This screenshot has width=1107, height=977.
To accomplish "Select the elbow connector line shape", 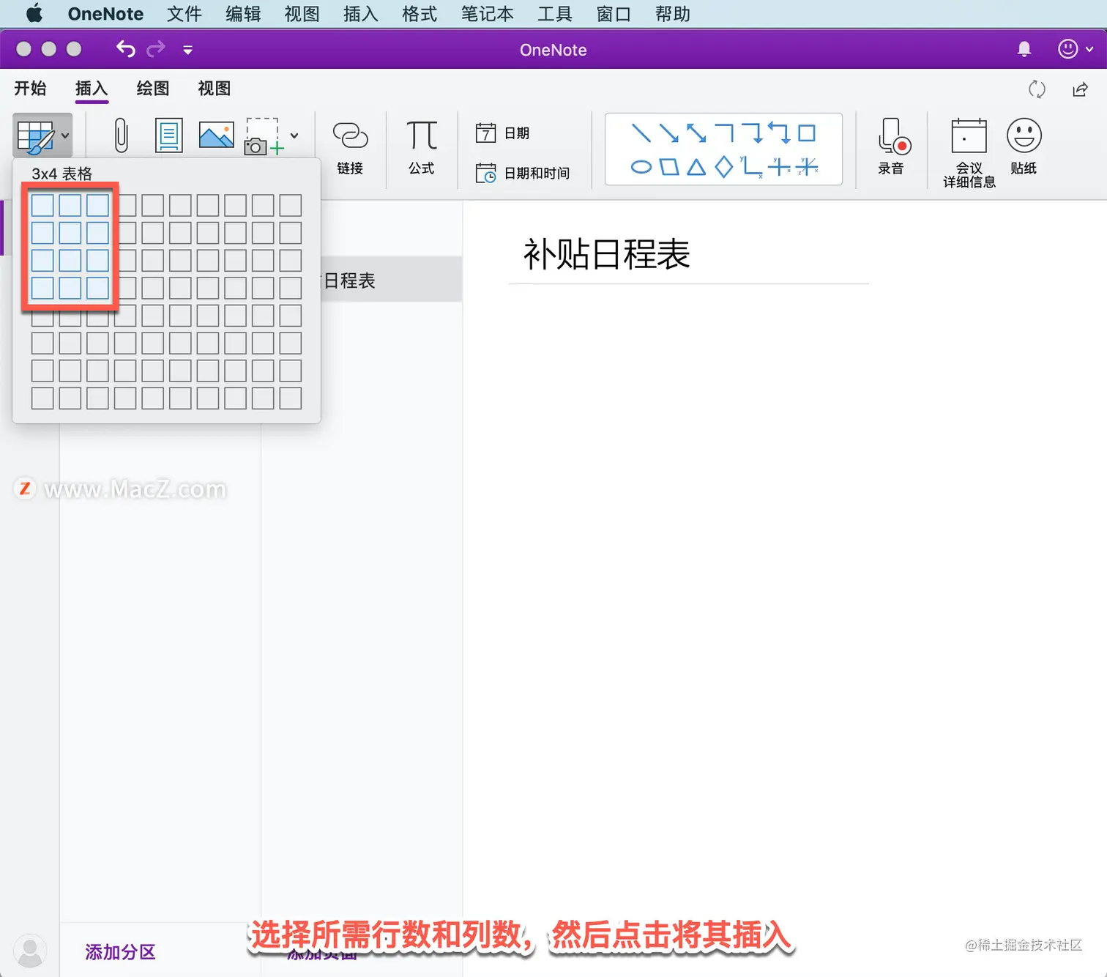I will pos(724,133).
